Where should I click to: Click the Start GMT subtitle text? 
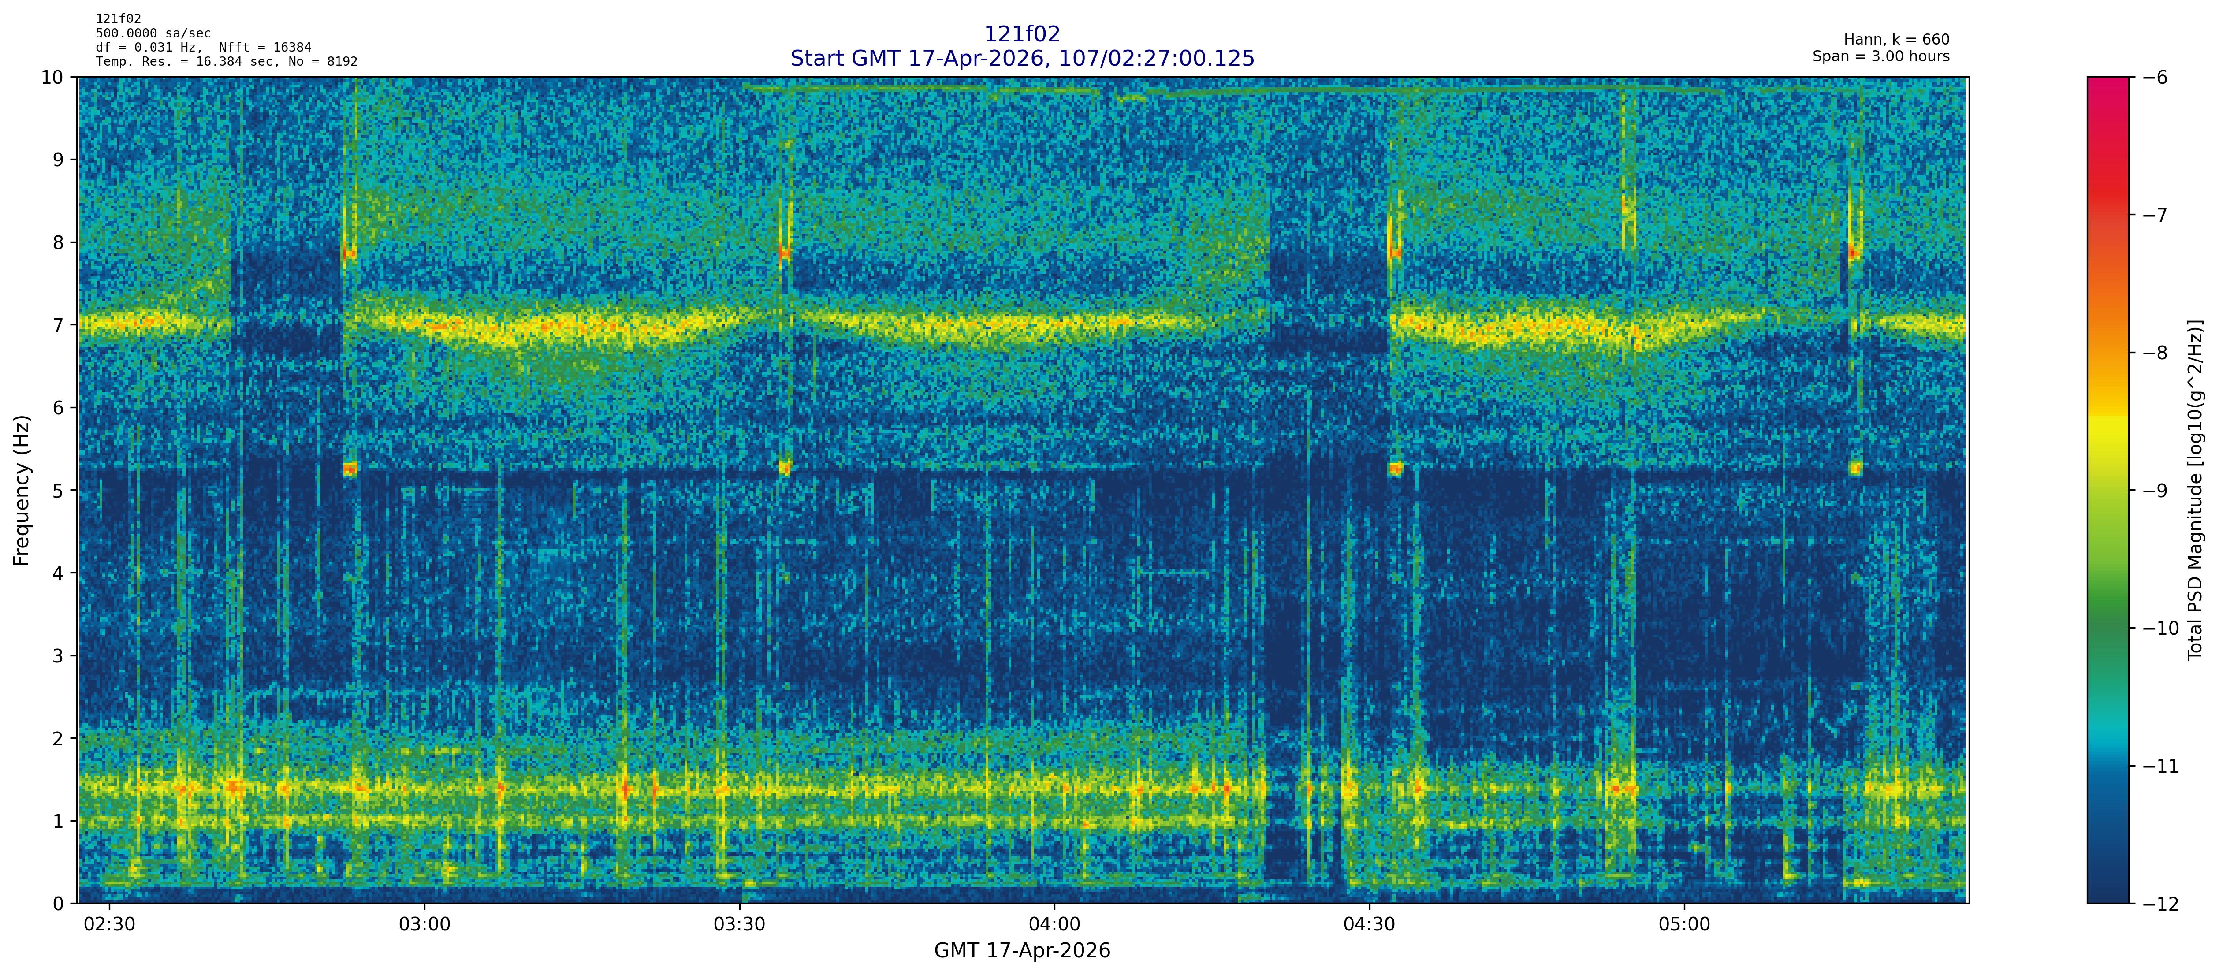pyautogui.click(x=1022, y=59)
